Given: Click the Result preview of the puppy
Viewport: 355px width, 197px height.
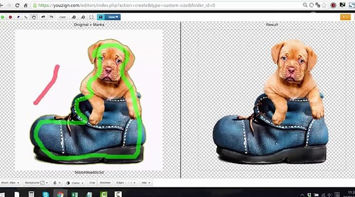Looking at the screenshot, I should [271, 101].
